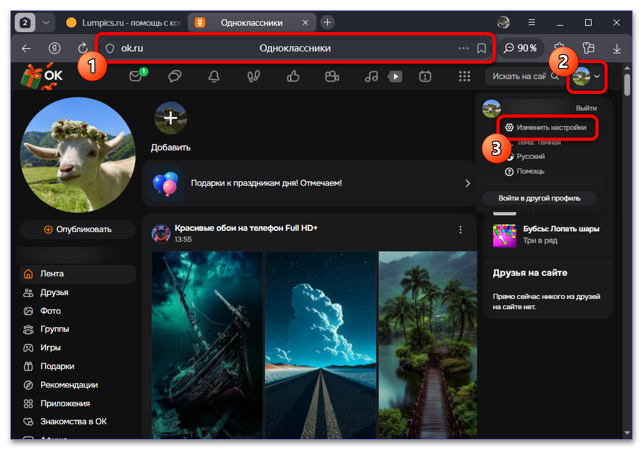
Task: Open the video camera icon
Action: coord(332,76)
